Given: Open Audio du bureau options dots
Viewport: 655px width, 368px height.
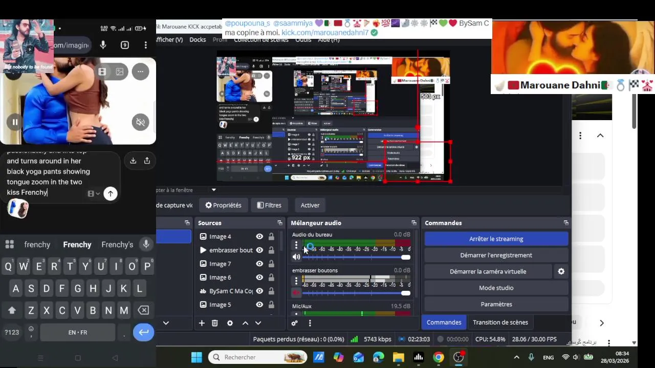Looking at the screenshot, I should pos(296,245).
